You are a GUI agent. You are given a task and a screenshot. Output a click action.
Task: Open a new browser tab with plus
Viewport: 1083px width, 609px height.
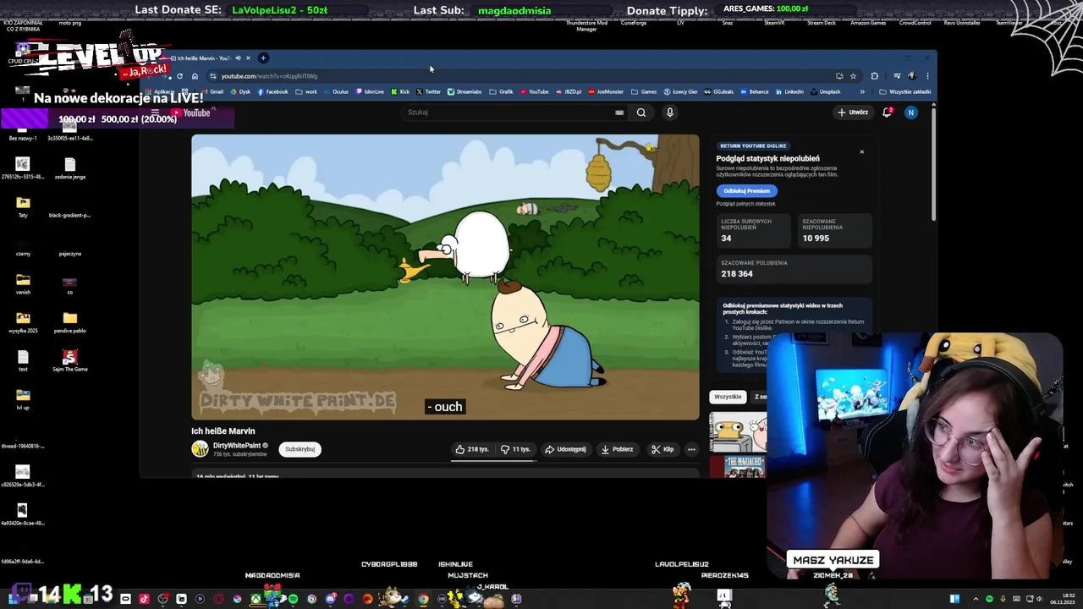263,58
